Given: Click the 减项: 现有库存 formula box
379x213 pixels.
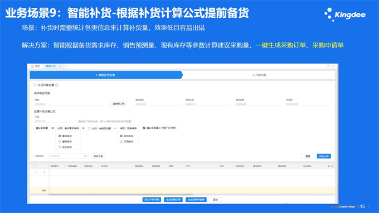Looking at the screenshot, I should point(128,128).
